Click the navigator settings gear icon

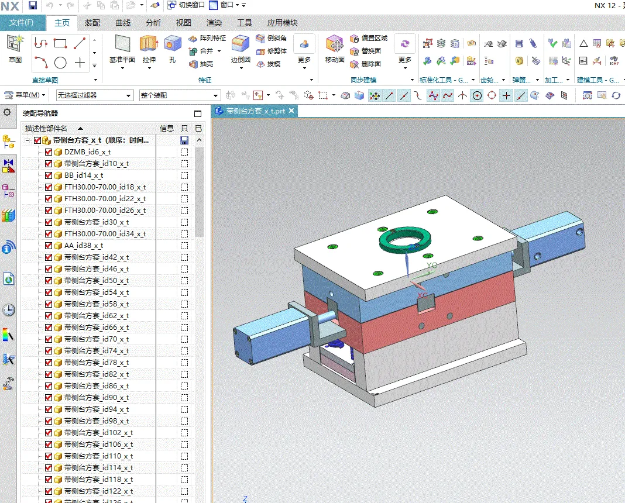click(x=7, y=112)
